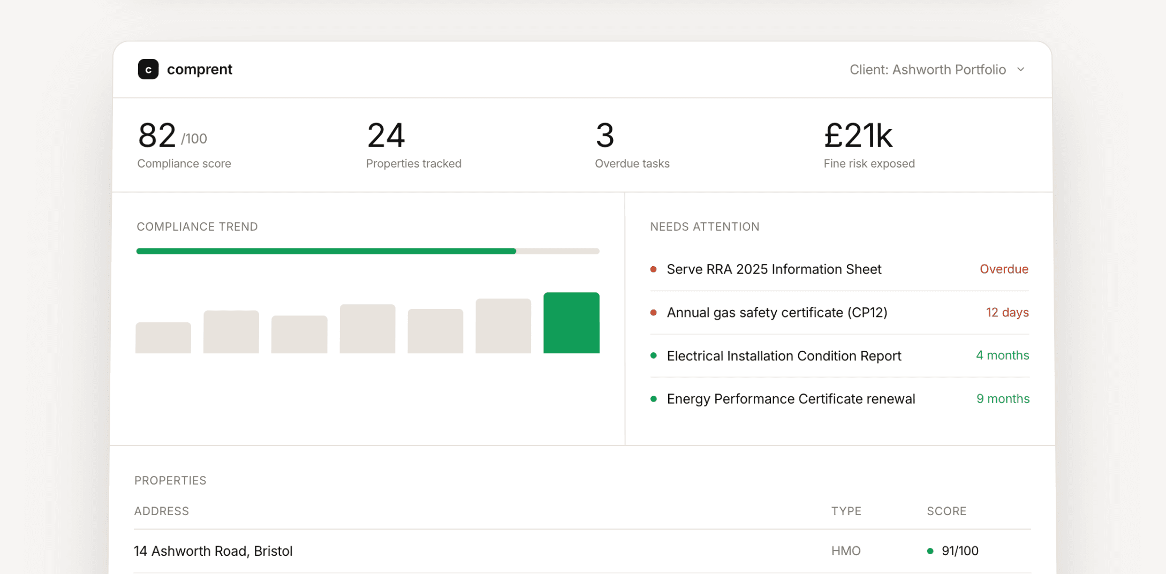Click the 12 days due label

(1007, 313)
